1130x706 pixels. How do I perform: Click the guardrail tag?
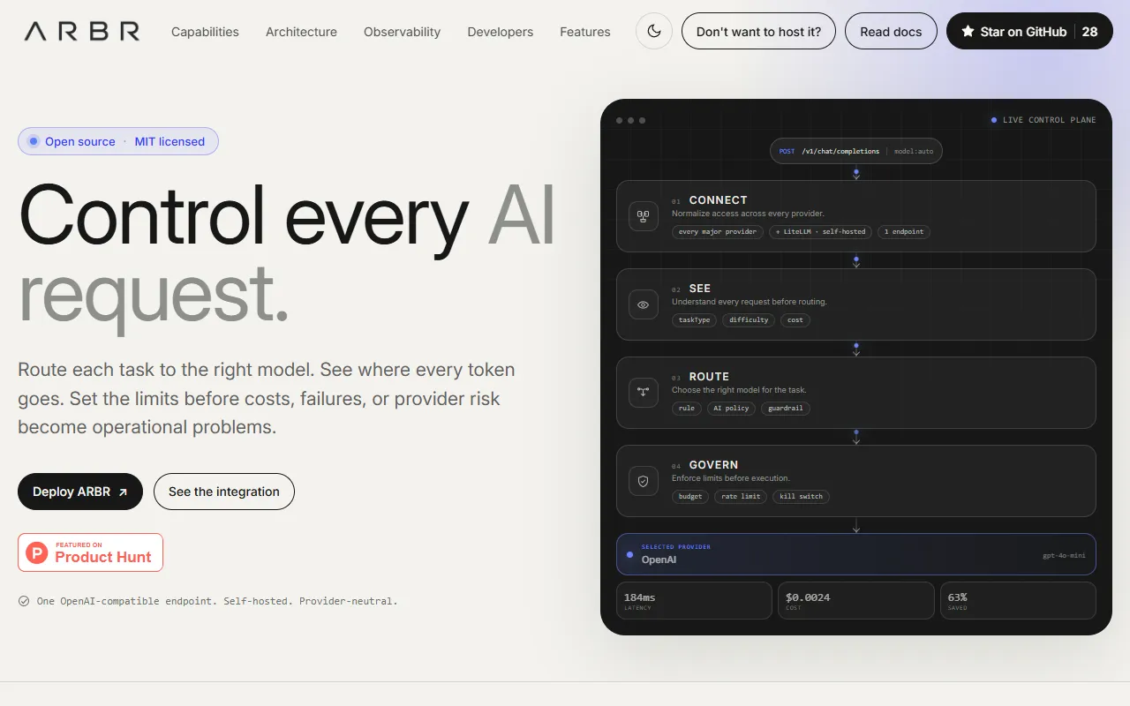coord(786,409)
